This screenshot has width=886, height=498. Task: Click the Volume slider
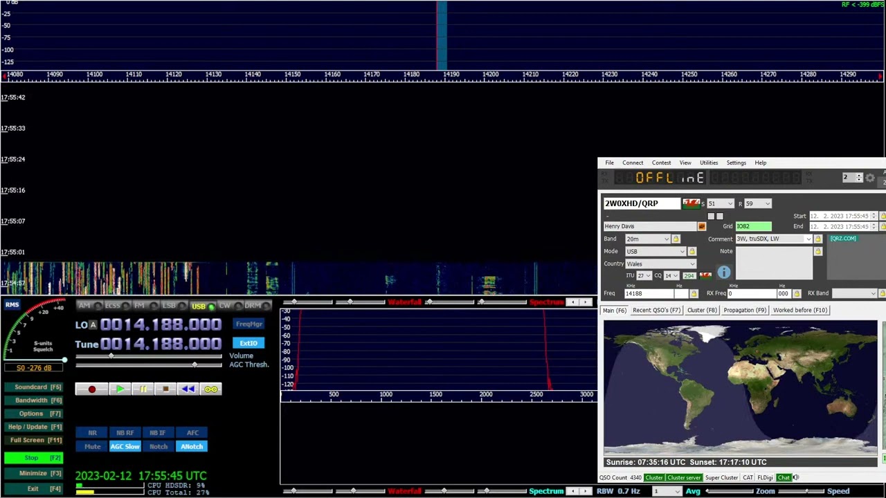148,356
